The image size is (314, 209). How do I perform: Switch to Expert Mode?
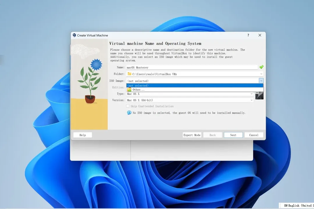[x=192, y=135]
